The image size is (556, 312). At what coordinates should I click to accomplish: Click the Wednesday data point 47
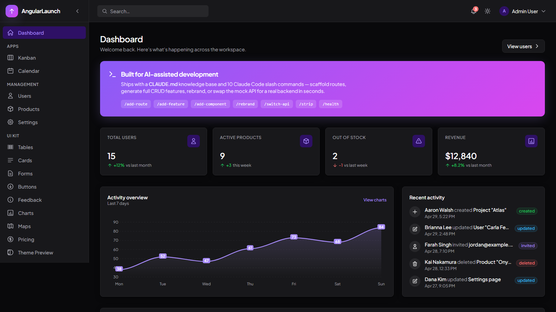(206, 261)
